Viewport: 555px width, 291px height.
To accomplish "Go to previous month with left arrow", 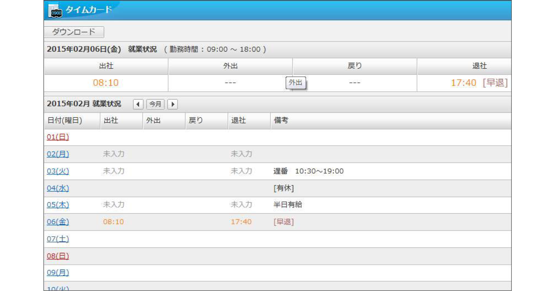I will pyautogui.click(x=138, y=104).
